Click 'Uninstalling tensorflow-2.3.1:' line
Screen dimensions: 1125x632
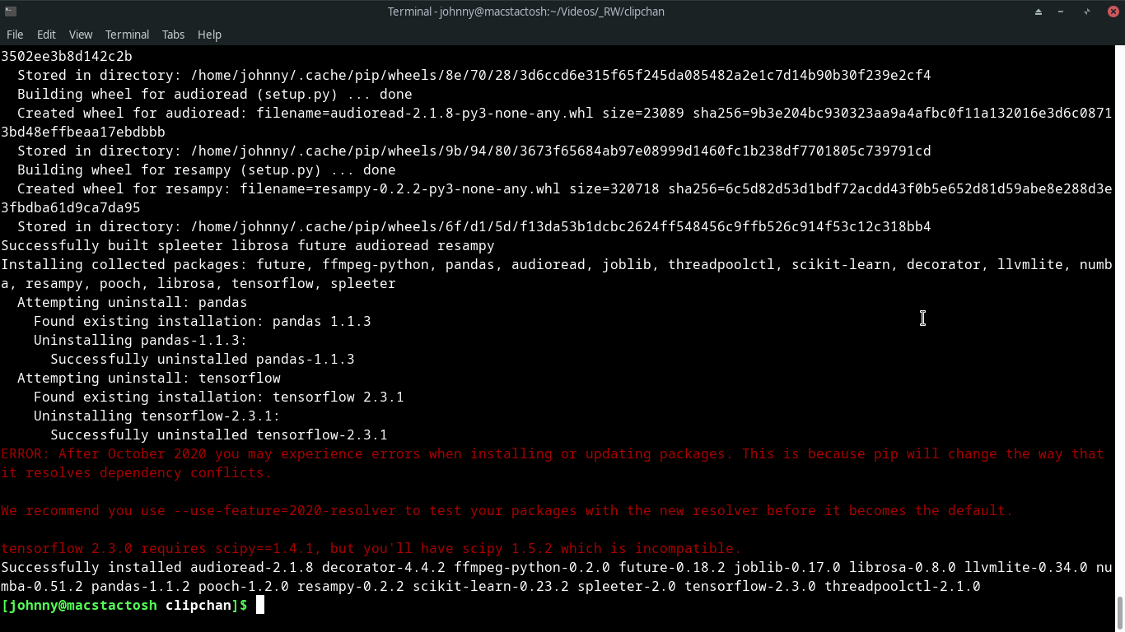[x=157, y=416]
